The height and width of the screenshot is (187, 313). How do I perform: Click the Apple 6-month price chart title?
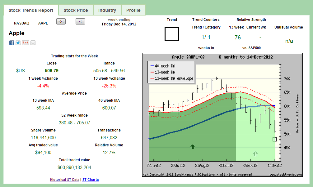[222, 57]
